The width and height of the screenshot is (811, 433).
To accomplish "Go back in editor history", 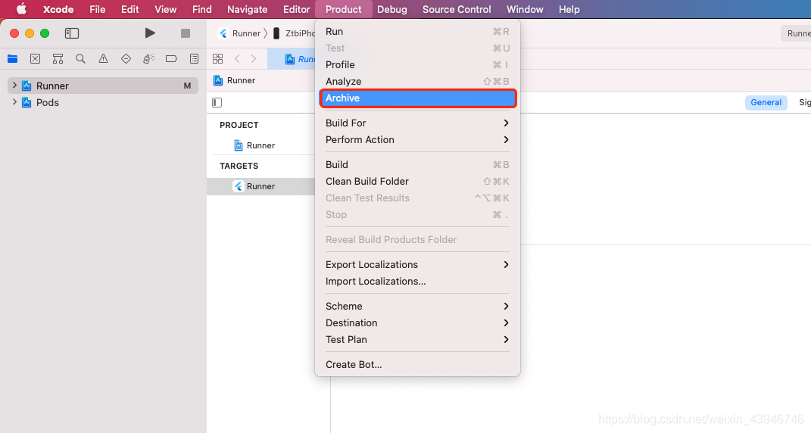I will [237, 59].
